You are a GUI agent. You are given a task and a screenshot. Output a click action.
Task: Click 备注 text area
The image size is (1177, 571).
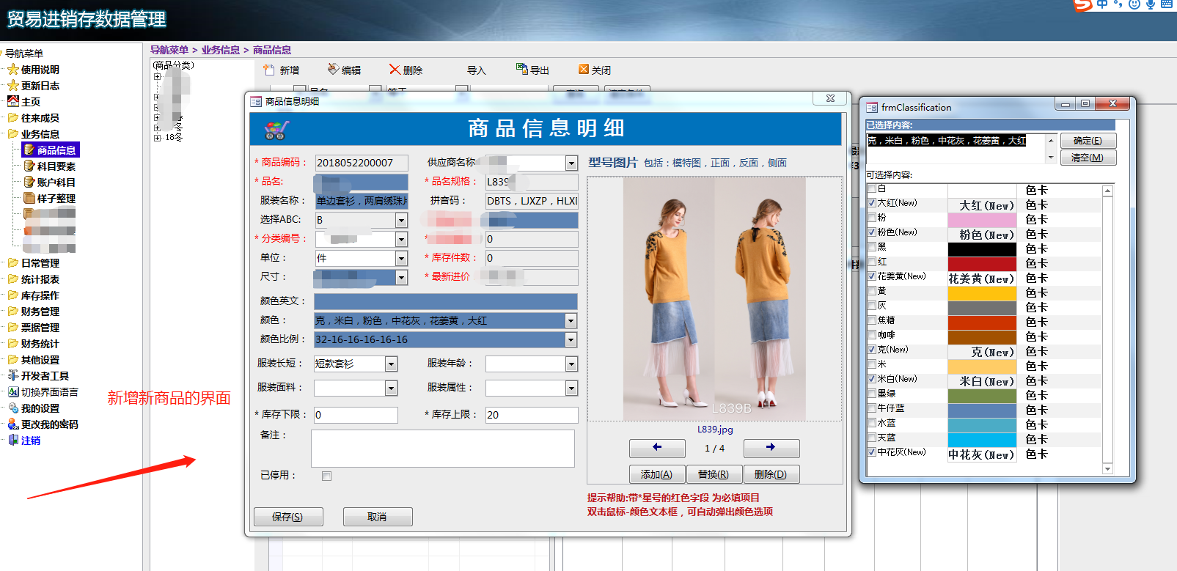click(x=442, y=448)
